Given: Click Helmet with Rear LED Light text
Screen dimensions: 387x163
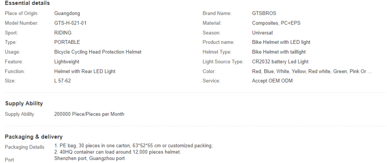Looking at the screenshot, I should click(85, 71).
